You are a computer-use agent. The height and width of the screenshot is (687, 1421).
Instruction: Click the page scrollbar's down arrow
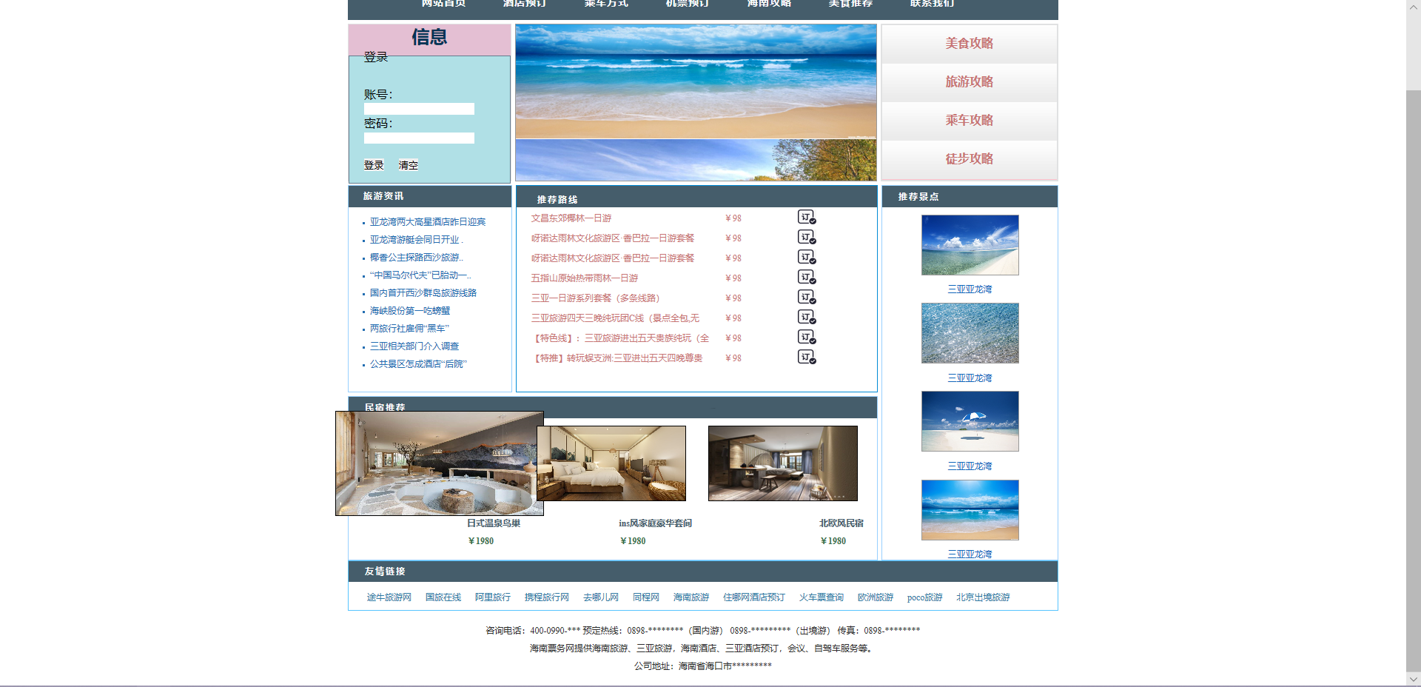click(x=1413, y=679)
